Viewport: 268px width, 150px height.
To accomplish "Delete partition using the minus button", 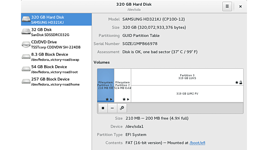I will coord(112,108).
